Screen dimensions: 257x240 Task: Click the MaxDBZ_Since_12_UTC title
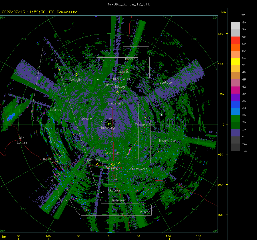click(x=128, y=4)
